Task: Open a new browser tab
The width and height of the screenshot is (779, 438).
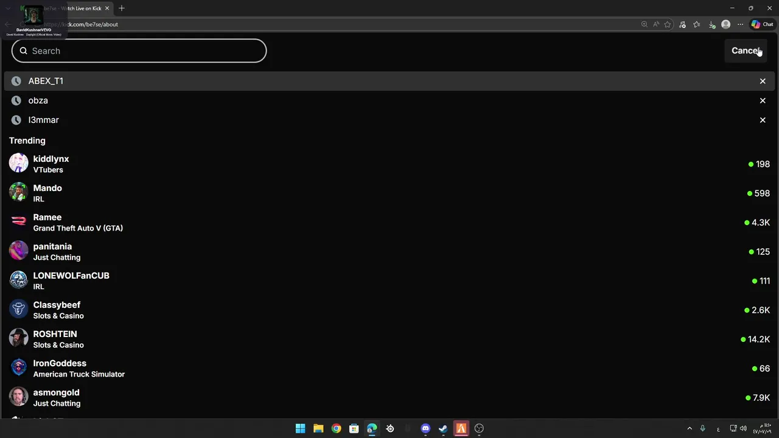Action: click(121, 8)
